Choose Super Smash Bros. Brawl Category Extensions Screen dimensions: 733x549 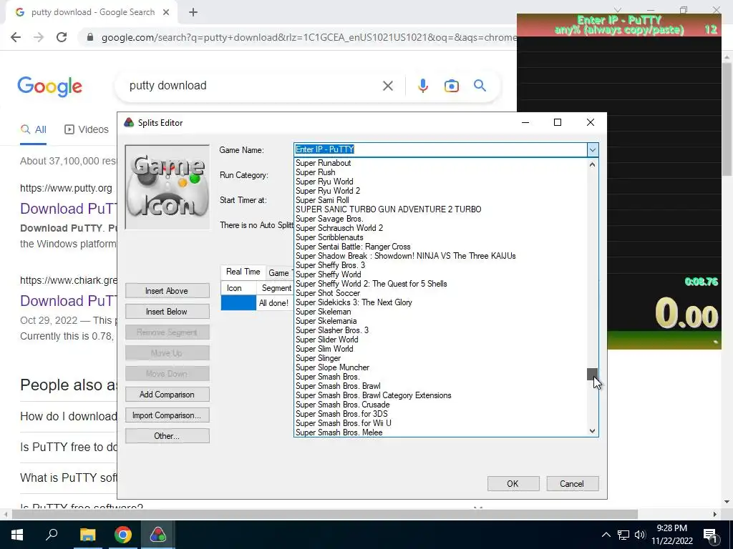point(374,396)
